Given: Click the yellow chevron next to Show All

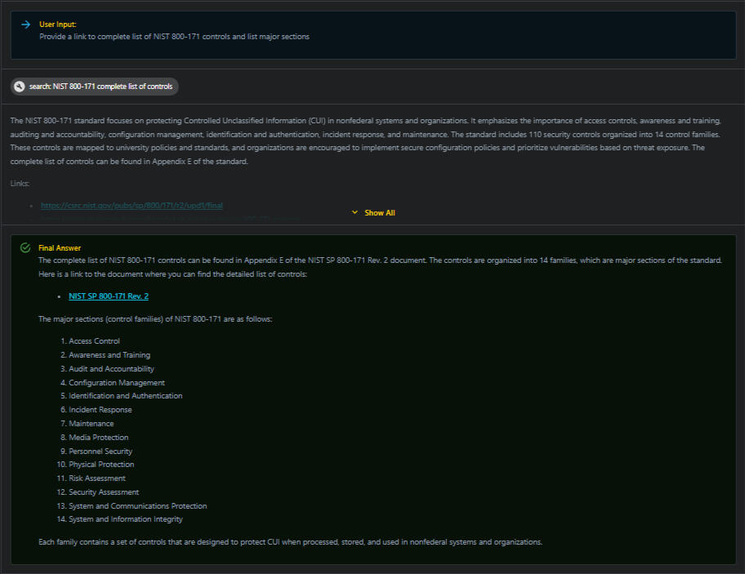Looking at the screenshot, I should (355, 212).
